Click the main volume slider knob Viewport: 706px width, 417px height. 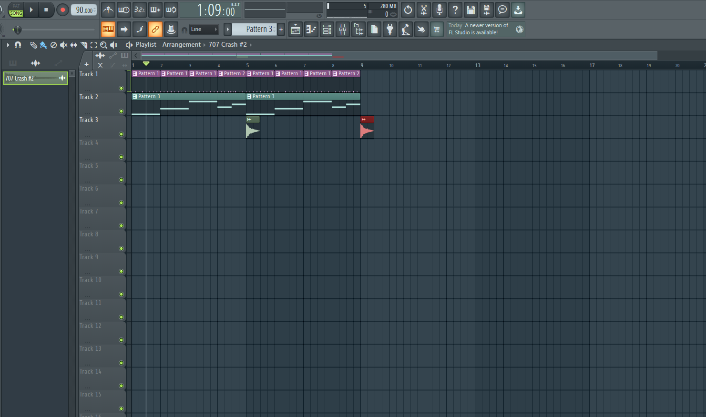(17, 30)
